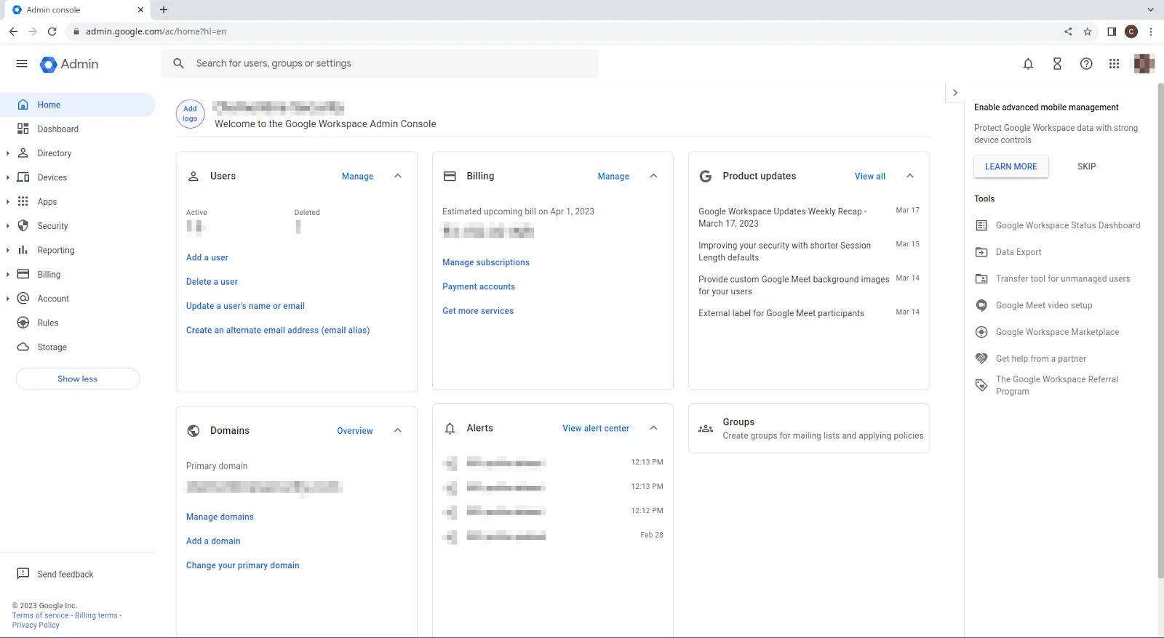
Task: Click the Product updates Google icon
Action: pos(705,176)
